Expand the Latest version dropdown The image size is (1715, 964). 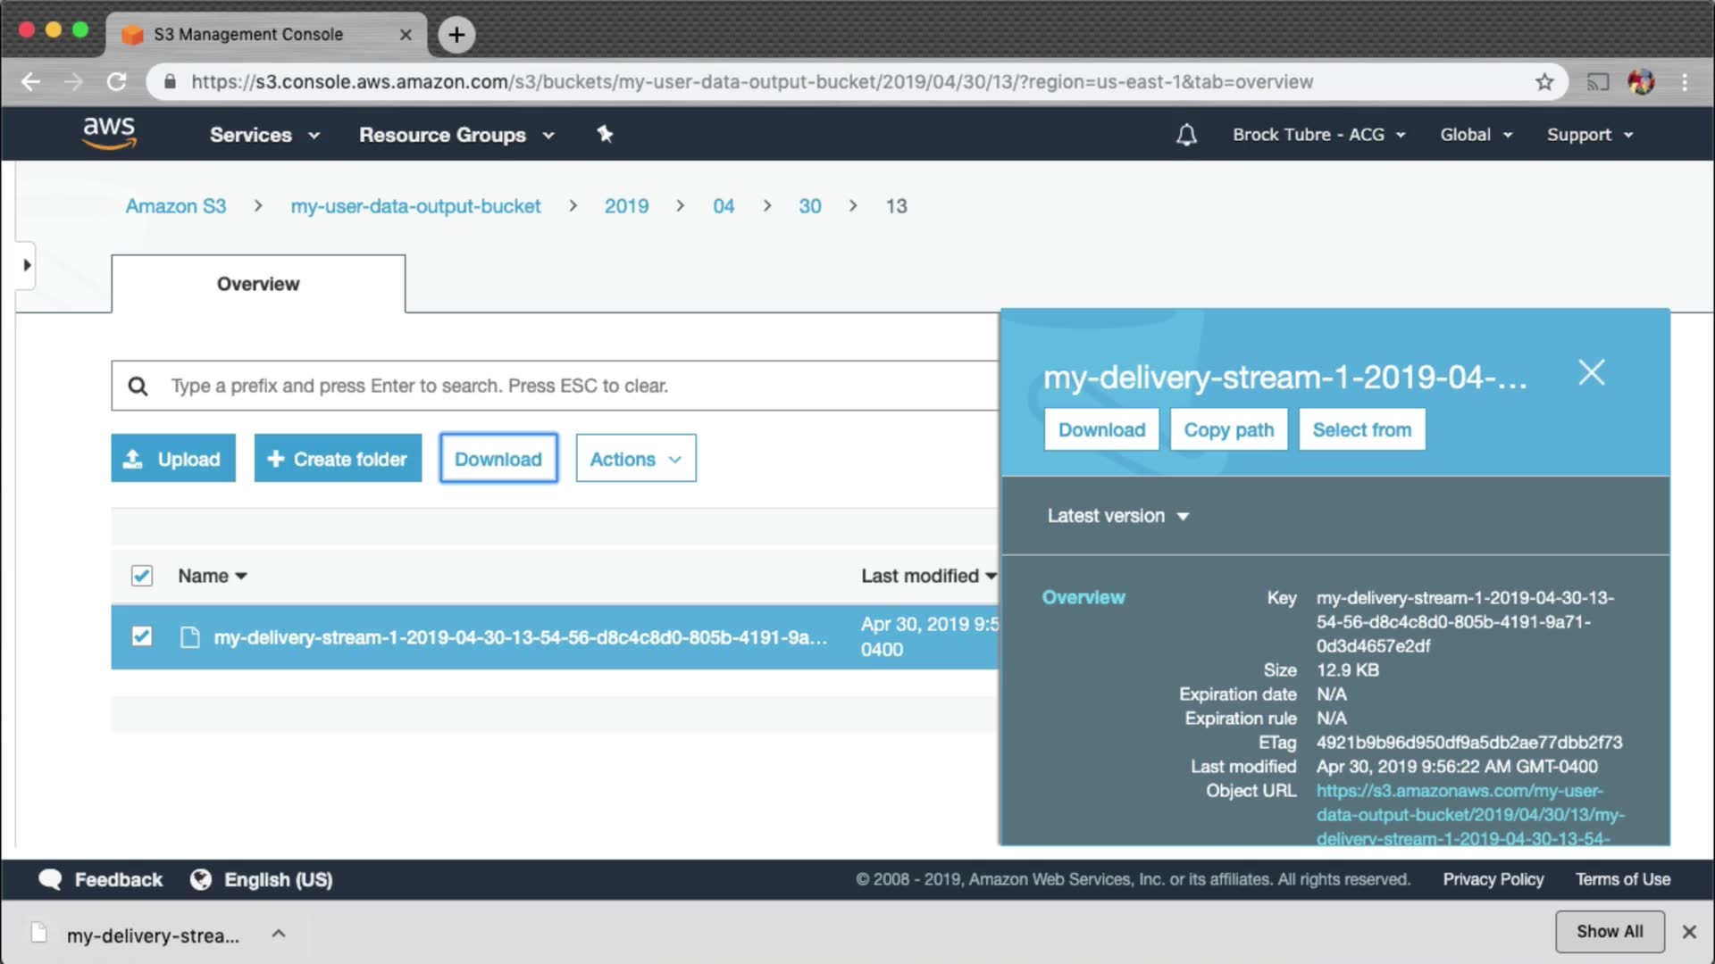[x=1117, y=516]
